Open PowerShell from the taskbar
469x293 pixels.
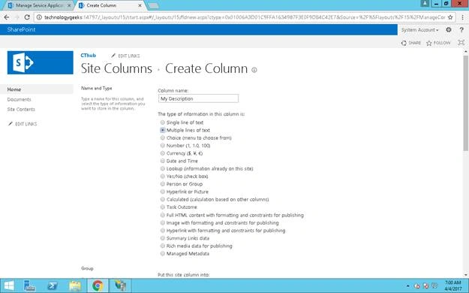tap(53, 285)
